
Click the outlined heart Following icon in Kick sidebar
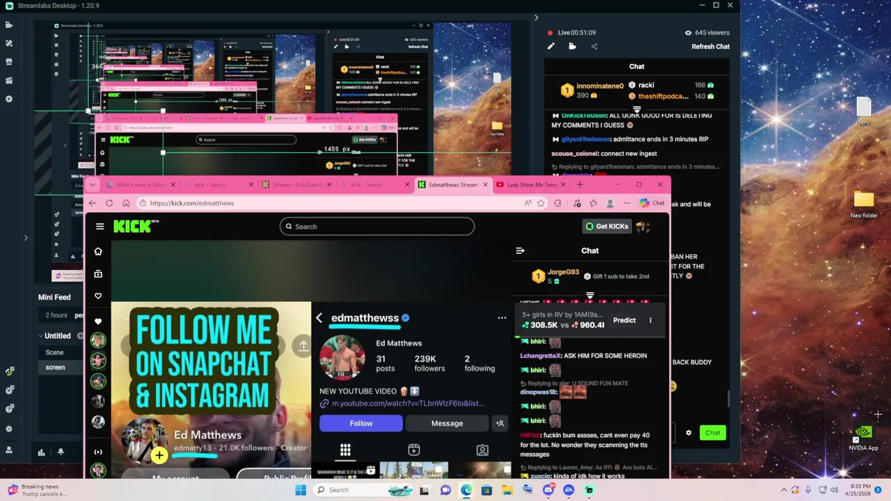click(x=98, y=296)
